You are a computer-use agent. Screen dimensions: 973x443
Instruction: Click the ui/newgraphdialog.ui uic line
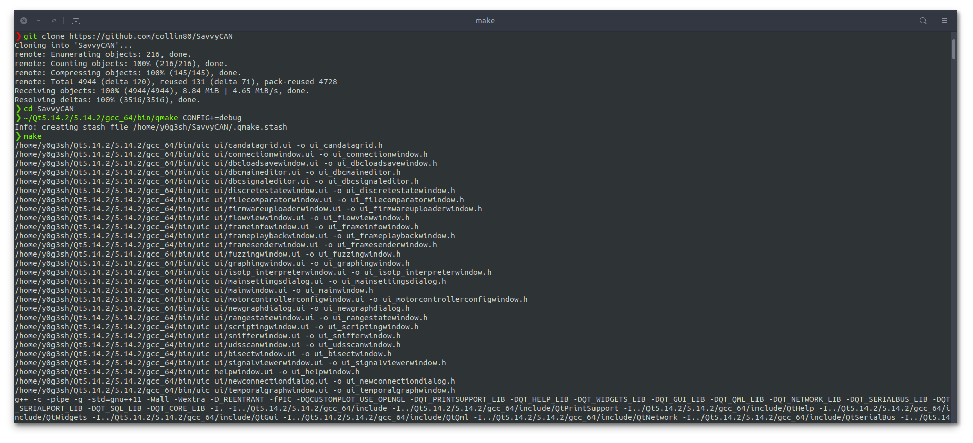(x=212, y=308)
